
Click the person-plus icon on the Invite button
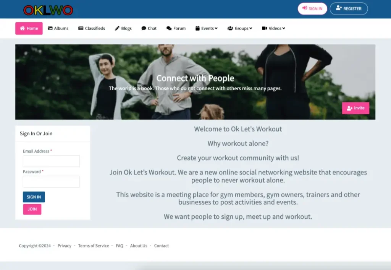tap(349, 108)
